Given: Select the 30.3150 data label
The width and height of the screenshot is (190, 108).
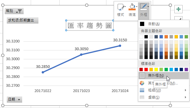Looking at the screenshot, I should pos(120,40).
